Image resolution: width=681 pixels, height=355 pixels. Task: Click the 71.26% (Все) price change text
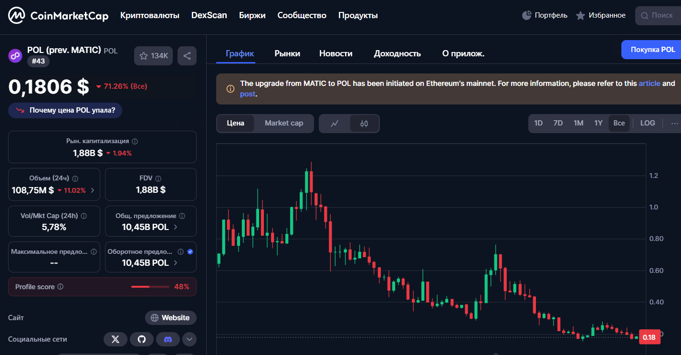point(122,86)
